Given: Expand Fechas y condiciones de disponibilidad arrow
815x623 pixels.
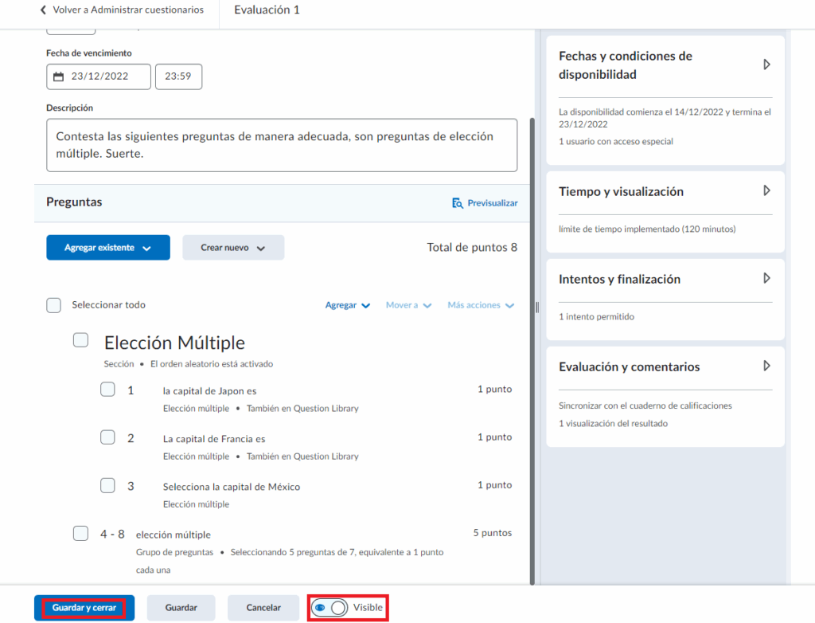Looking at the screenshot, I should click(x=766, y=65).
